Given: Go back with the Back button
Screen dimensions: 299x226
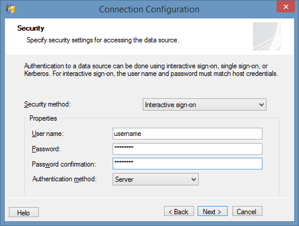Looking at the screenshot, I should point(179,211).
